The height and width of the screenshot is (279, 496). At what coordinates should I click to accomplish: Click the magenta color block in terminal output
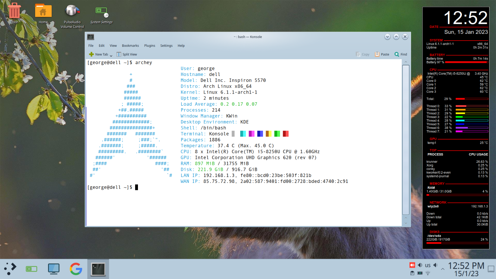pos(251,134)
